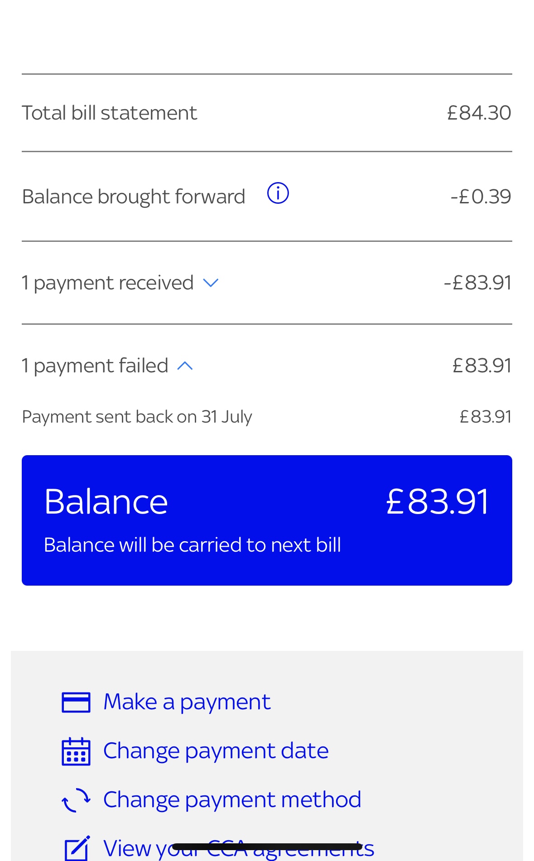This screenshot has height=861, width=534.
Task: Tap the info icon beside Balance brought forward
Action: tap(278, 193)
